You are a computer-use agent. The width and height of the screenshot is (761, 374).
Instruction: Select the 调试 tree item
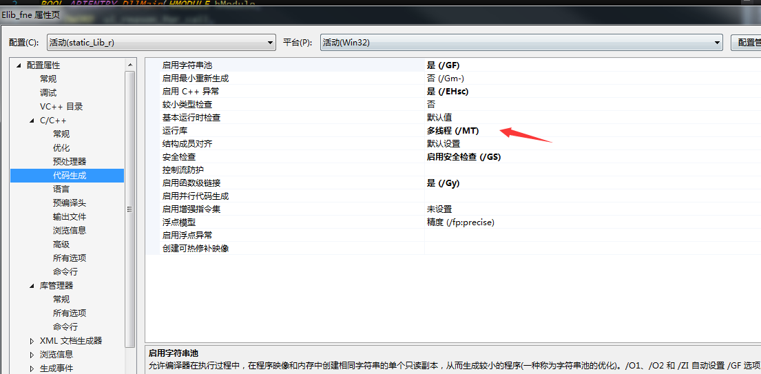(48, 93)
